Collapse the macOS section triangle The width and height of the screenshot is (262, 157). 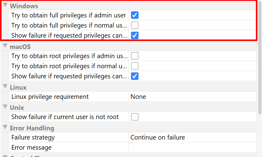[5, 46]
